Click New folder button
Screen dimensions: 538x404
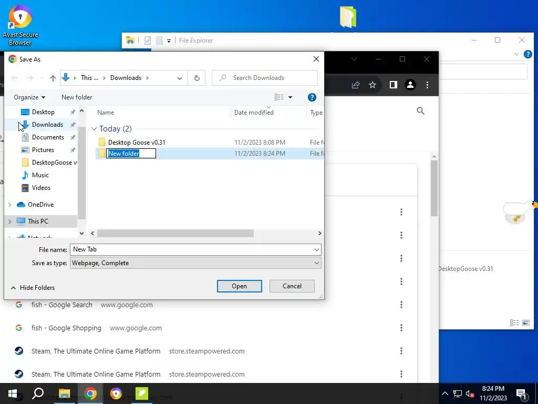point(77,97)
